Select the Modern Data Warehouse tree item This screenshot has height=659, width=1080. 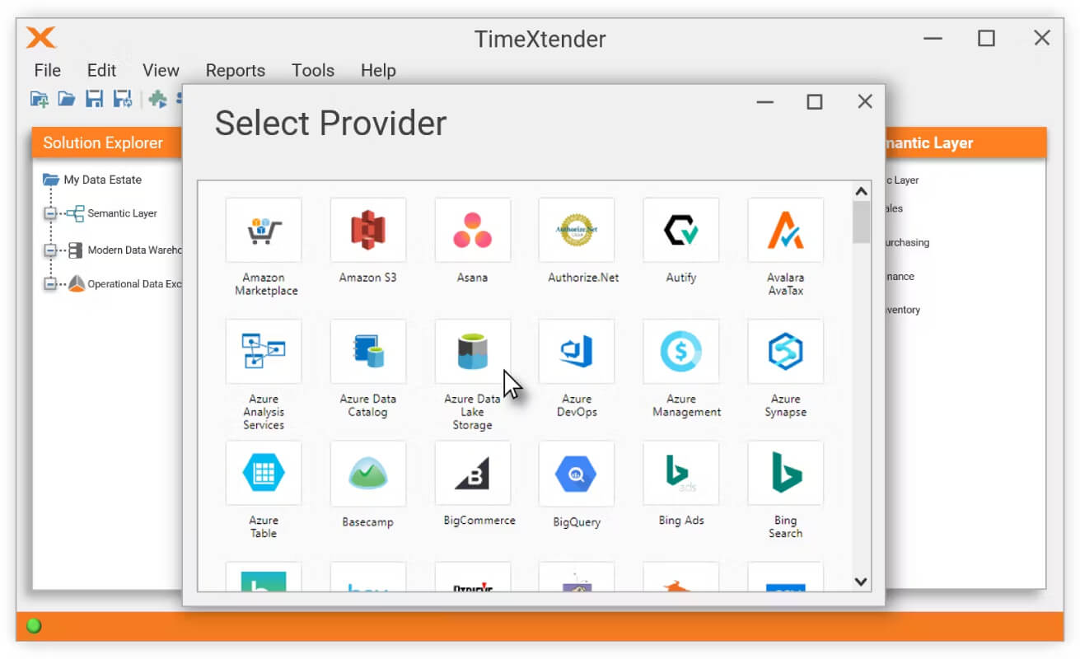[x=134, y=250]
